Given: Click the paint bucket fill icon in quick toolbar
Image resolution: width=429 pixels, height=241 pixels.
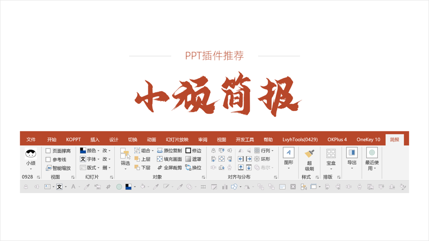Looking at the screenshot, I should click(x=143, y=187).
